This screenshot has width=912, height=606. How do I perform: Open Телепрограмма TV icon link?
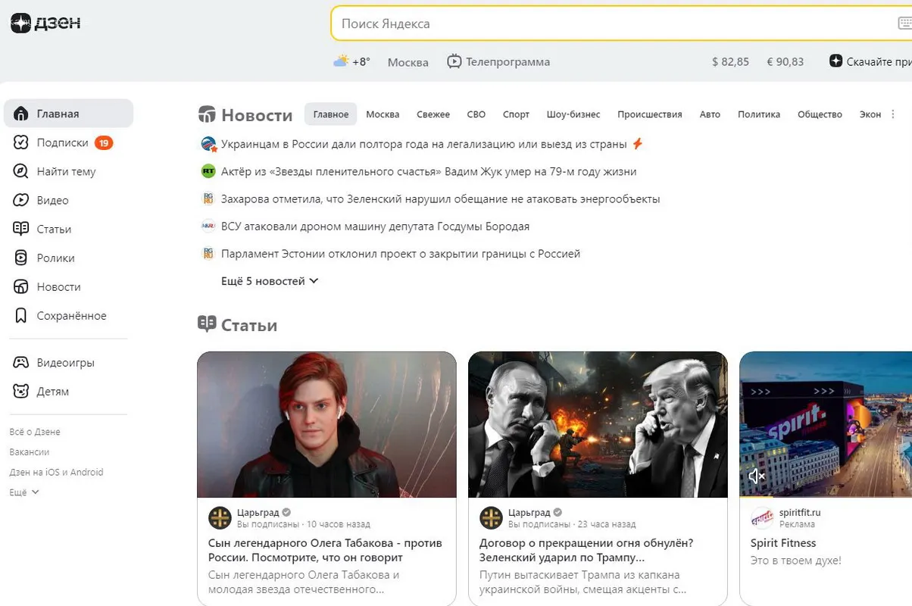pyautogui.click(x=454, y=62)
